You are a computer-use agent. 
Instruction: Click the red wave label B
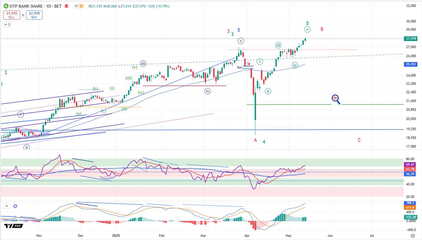pos(322,29)
